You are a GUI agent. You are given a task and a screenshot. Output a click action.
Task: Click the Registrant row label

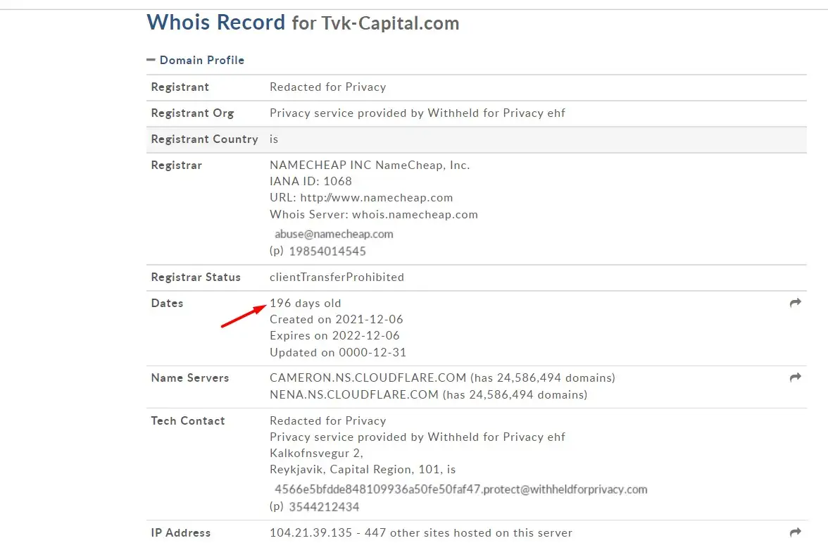coord(180,87)
